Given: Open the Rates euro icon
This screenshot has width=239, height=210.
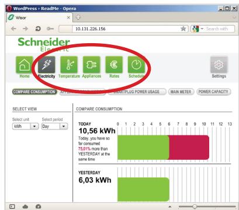Looking at the screenshot, I should pyautogui.click(x=114, y=65).
